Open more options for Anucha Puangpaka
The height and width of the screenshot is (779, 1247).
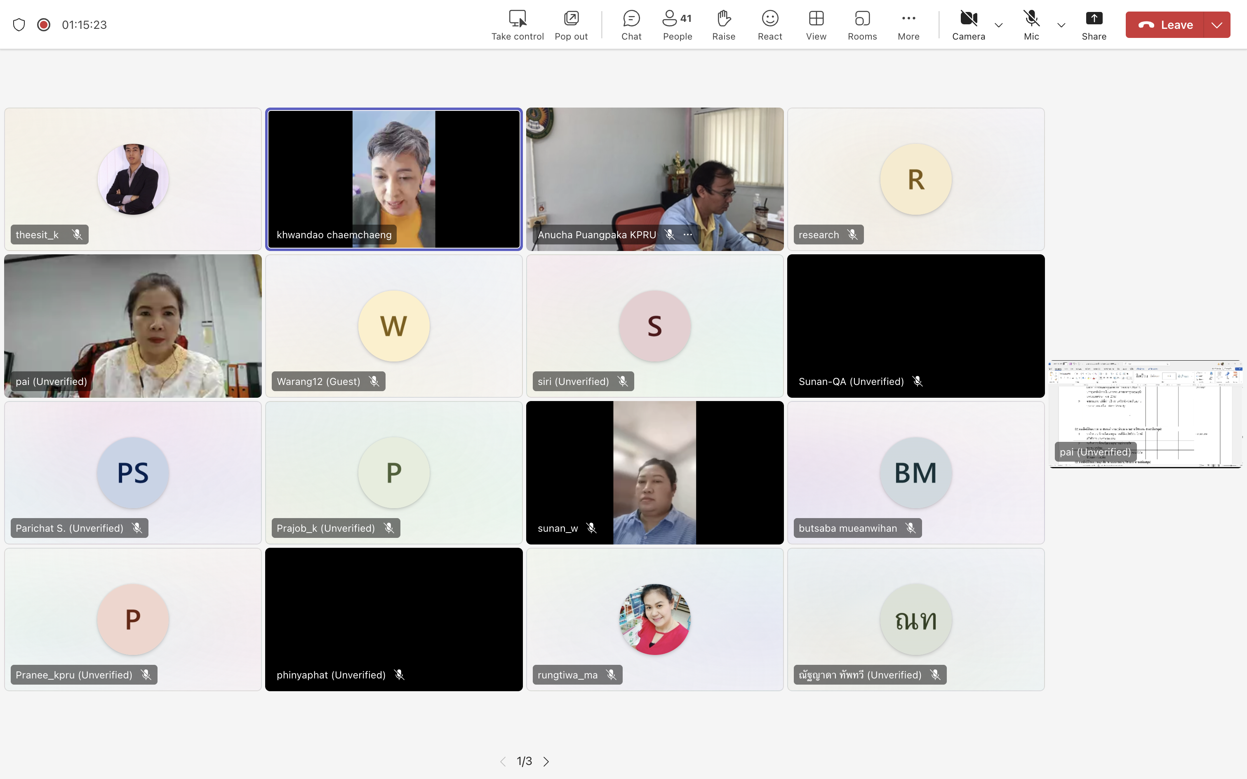pos(688,235)
